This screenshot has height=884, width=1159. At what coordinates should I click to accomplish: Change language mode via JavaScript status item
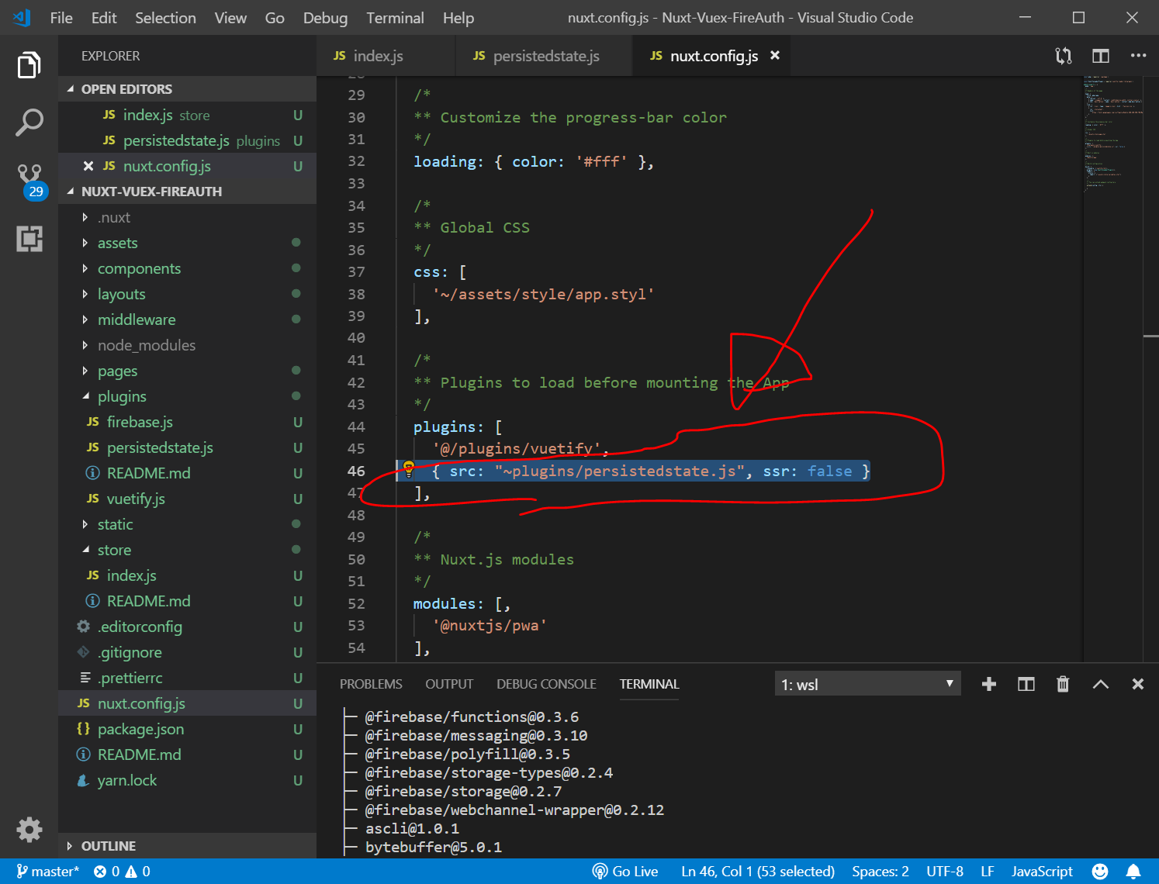click(1042, 872)
